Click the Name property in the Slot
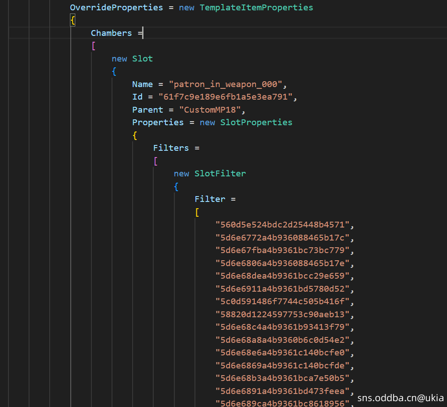The image size is (447, 407). [x=142, y=84]
